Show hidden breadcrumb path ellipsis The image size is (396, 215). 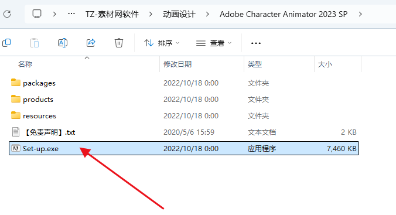click(71, 14)
